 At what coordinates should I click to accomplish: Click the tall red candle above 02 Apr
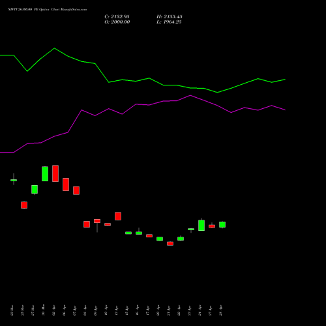click(x=55, y=173)
